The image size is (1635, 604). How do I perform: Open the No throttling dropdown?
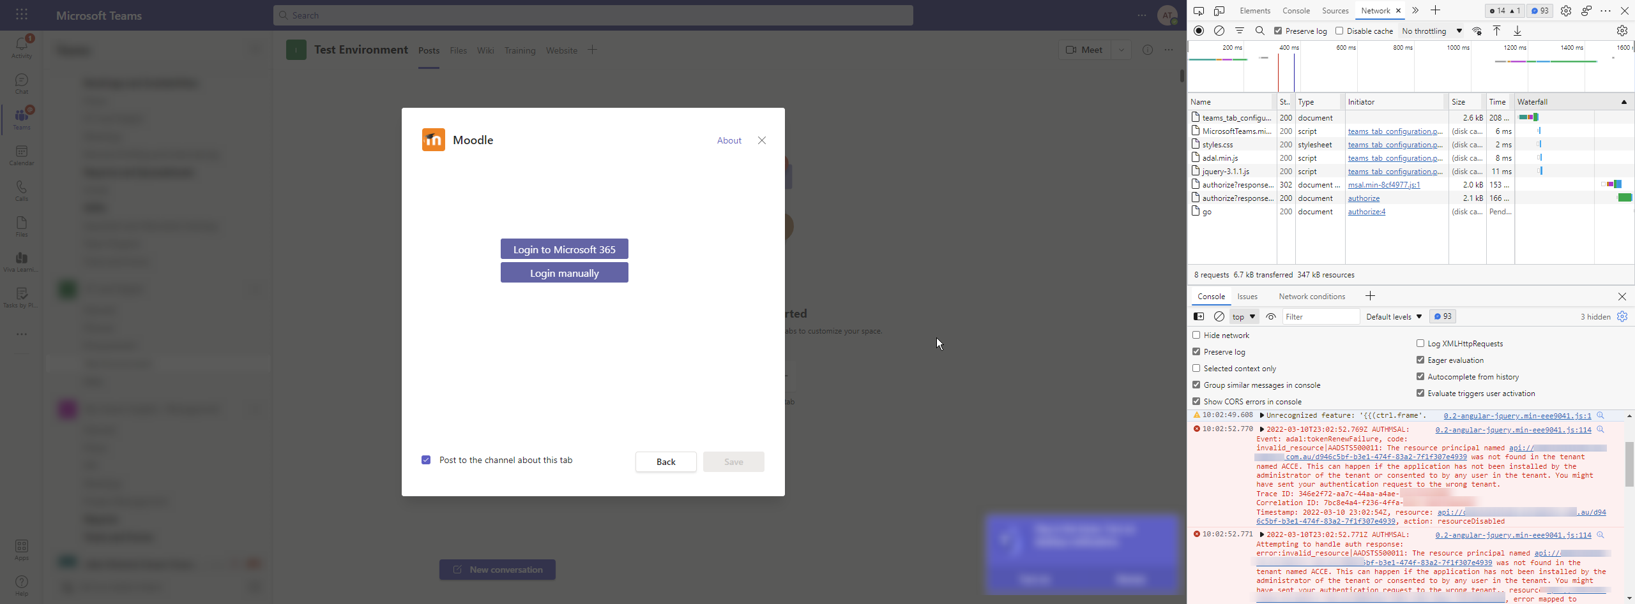coord(1431,31)
